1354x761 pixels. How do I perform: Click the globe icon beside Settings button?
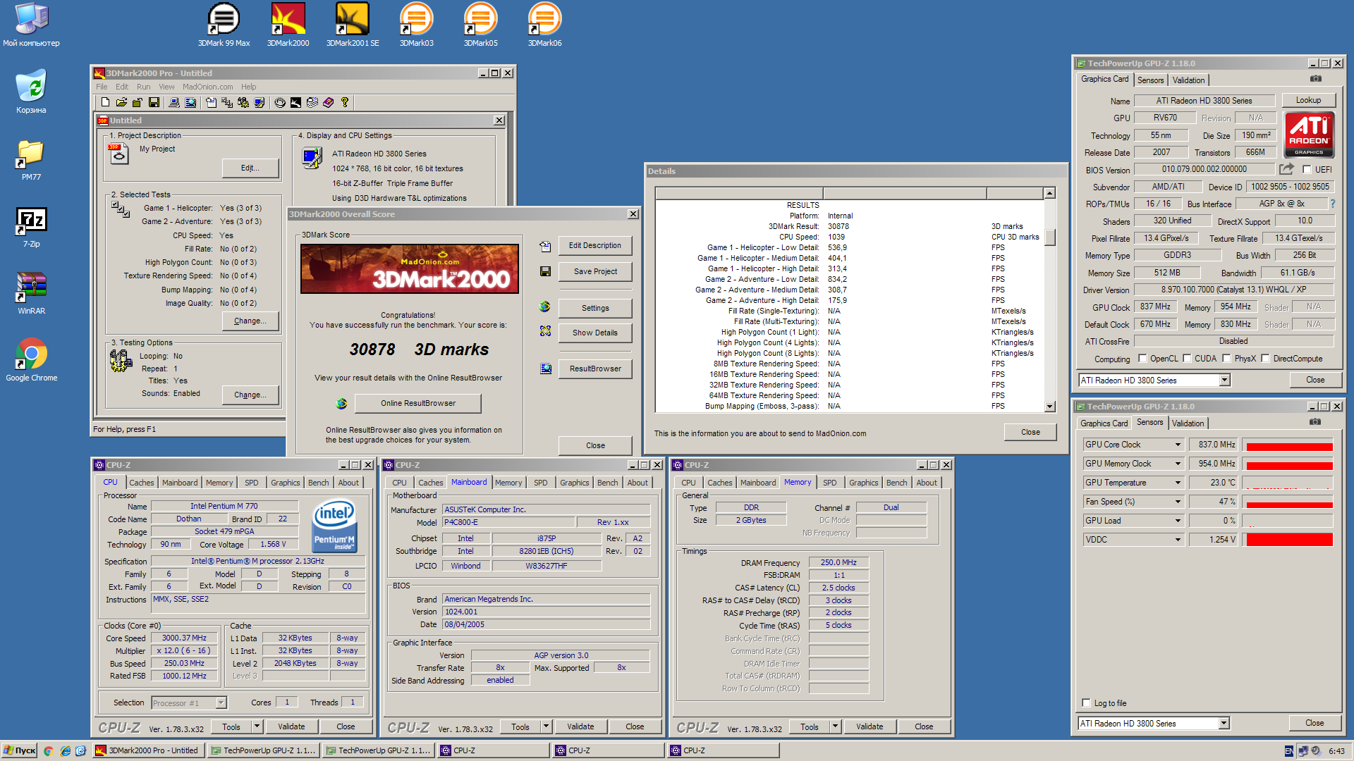pyautogui.click(x=544, y=307)
